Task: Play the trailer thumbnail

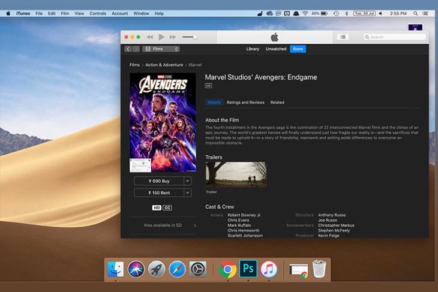Action: pos(236,174)
